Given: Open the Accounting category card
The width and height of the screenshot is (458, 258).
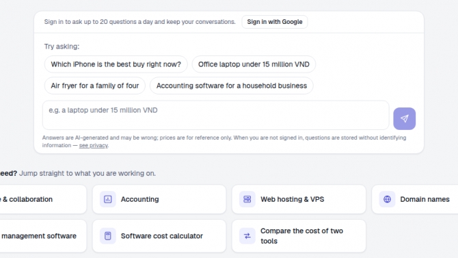Looking at the screenshot, I should (159, 199).
